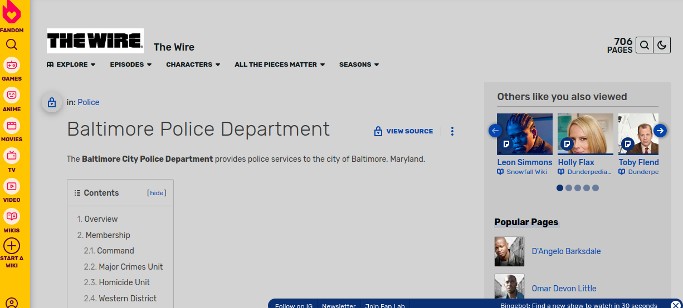Click the 706 pages counter

620,46
